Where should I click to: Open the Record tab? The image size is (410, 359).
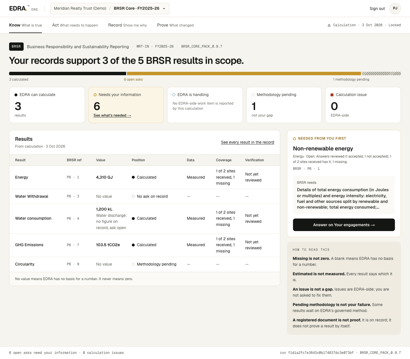(128, 25)
